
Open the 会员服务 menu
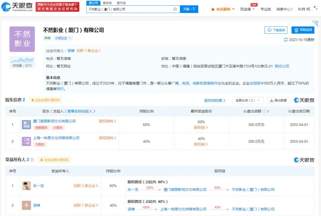click(x=223, y=9)
